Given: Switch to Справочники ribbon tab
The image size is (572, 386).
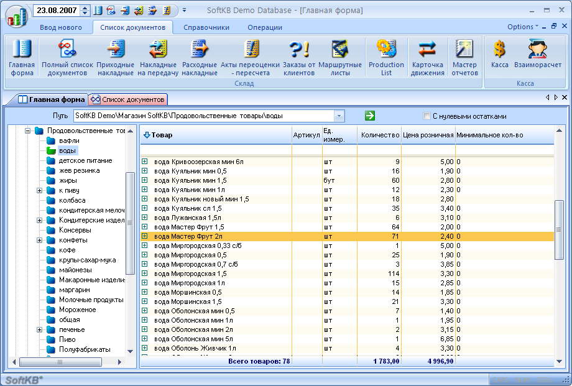Looking at the screenshot, I should click(x=206, y=27).
